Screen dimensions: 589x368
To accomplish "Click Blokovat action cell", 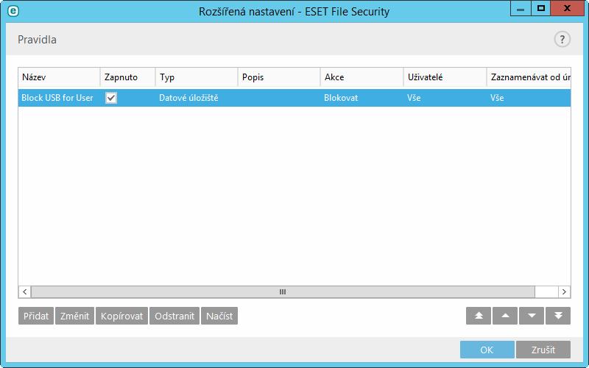I will (341, 98).
